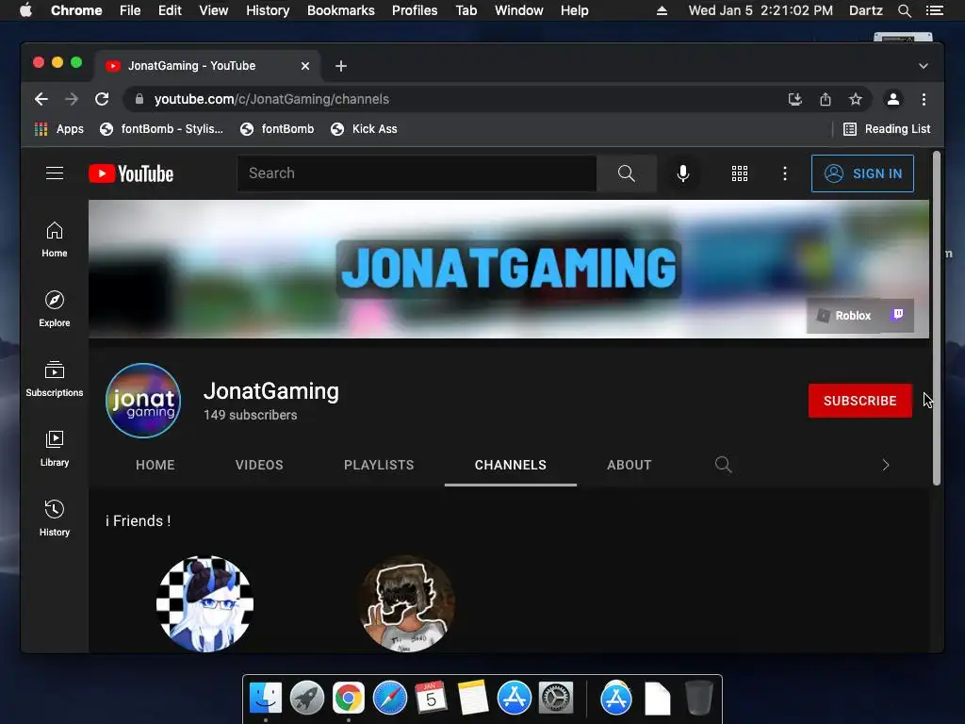This screenshot has height=724, width=965.
Task: Click the page vertical scrollbar
Action: (936, 319)
